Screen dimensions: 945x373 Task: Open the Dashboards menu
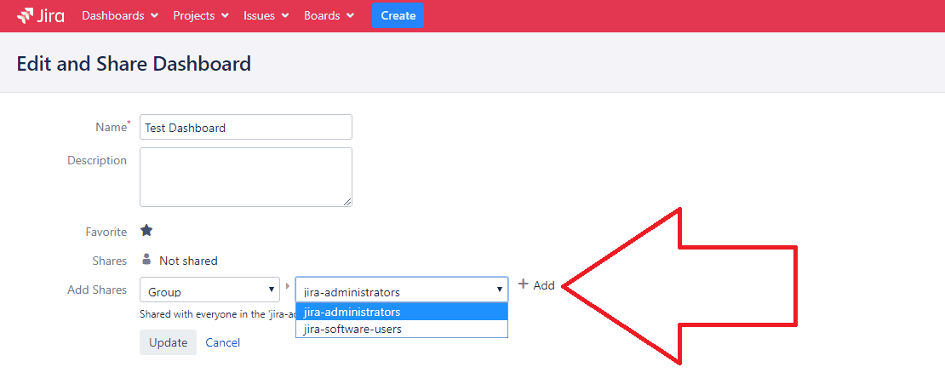(120, 15)
